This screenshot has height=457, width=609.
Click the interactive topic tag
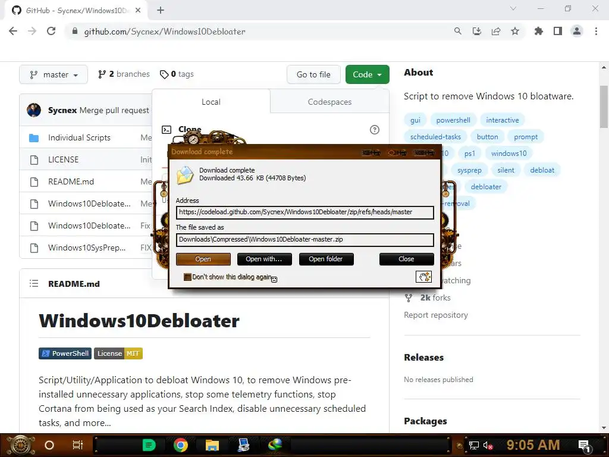502,120
